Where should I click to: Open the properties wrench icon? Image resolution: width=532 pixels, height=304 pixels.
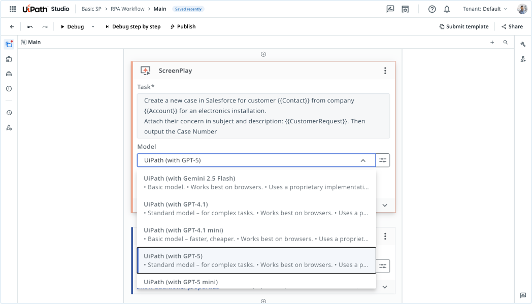[x=523, y=44]
